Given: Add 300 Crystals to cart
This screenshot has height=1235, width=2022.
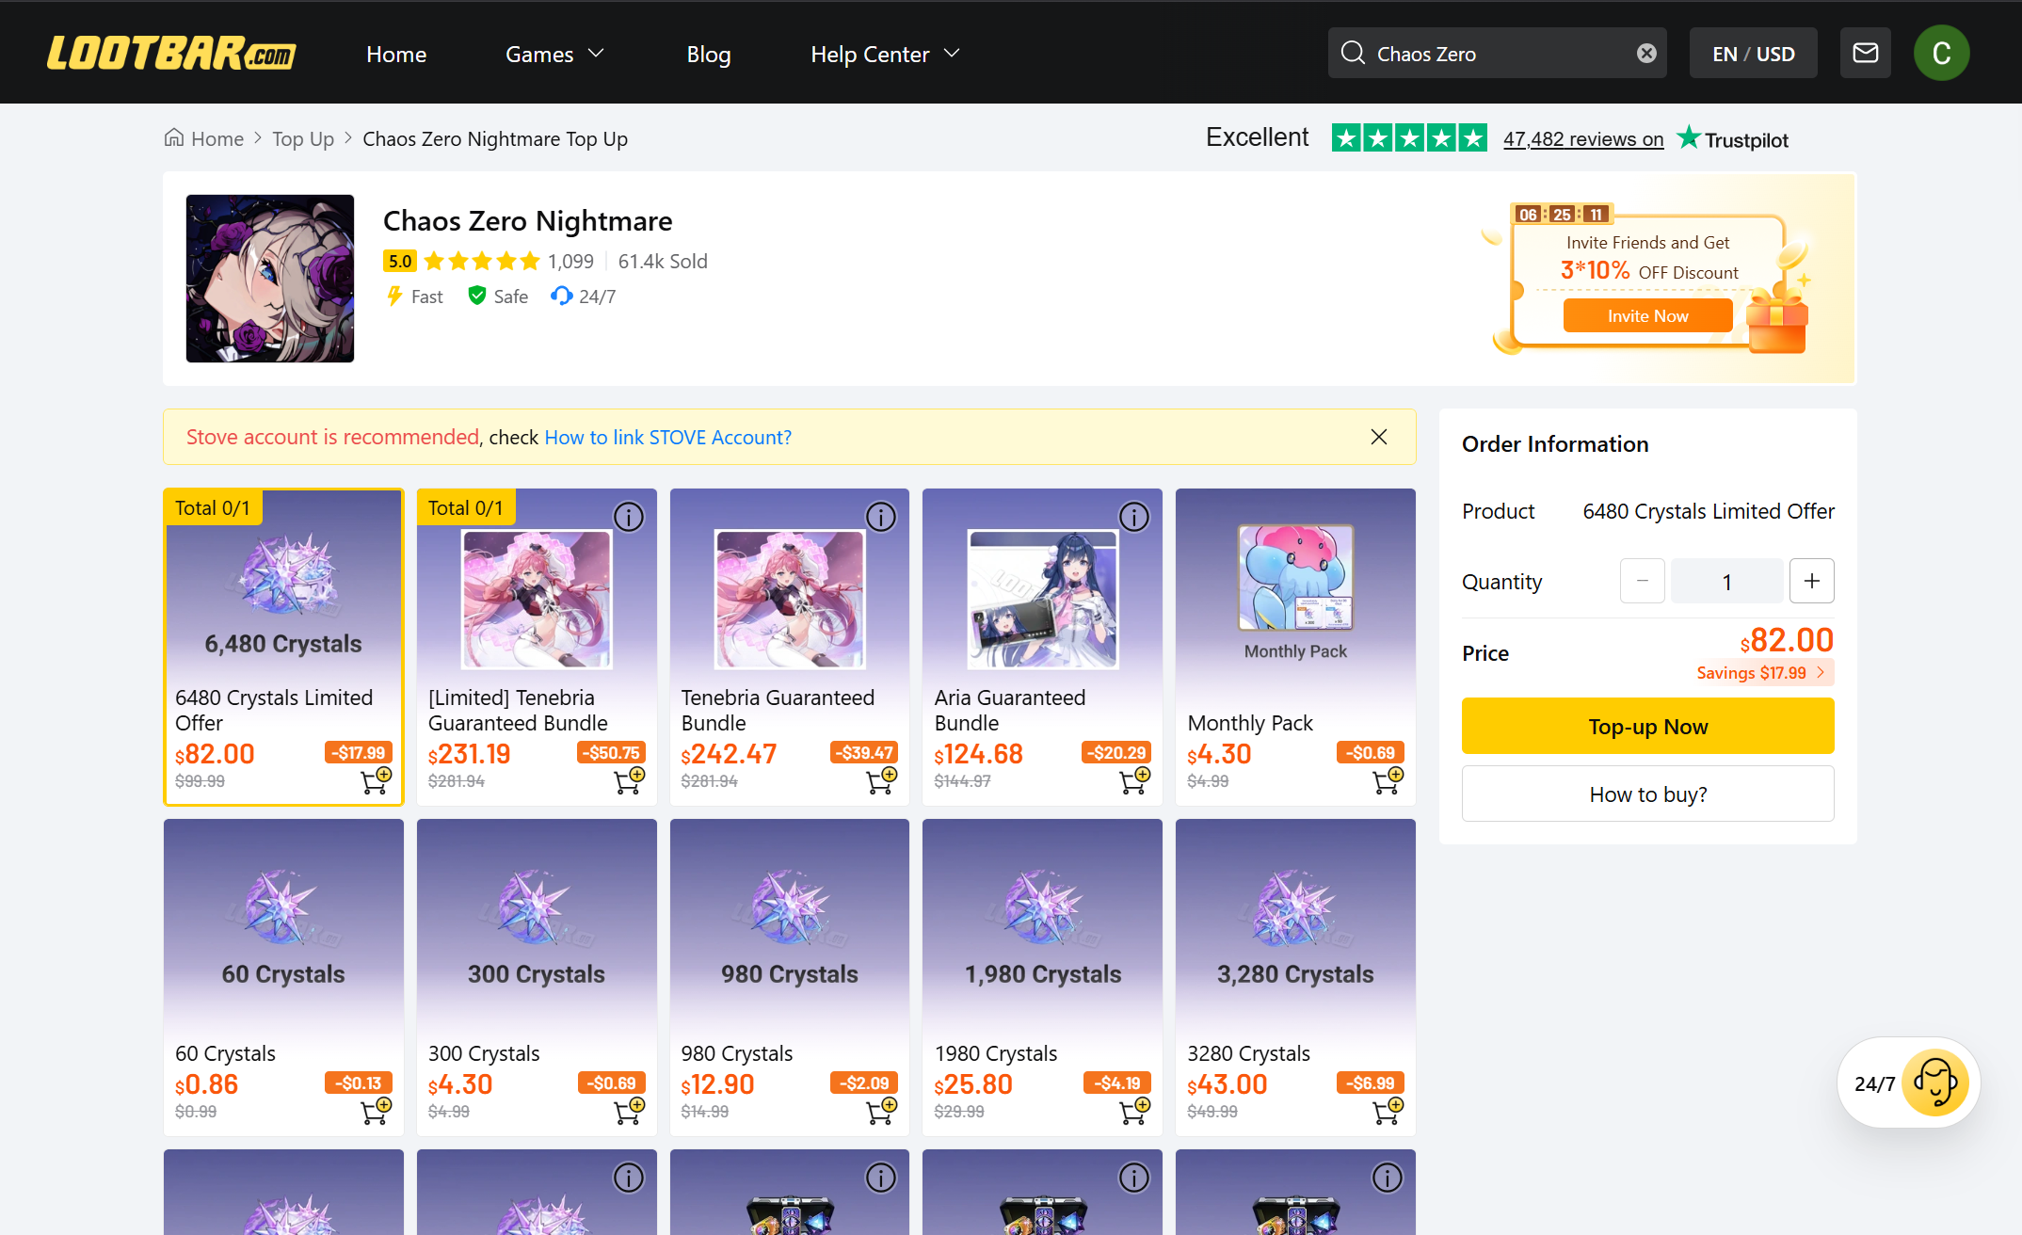Looking at the screenshot, I should pyautogui.click(x=630, y=1111).
